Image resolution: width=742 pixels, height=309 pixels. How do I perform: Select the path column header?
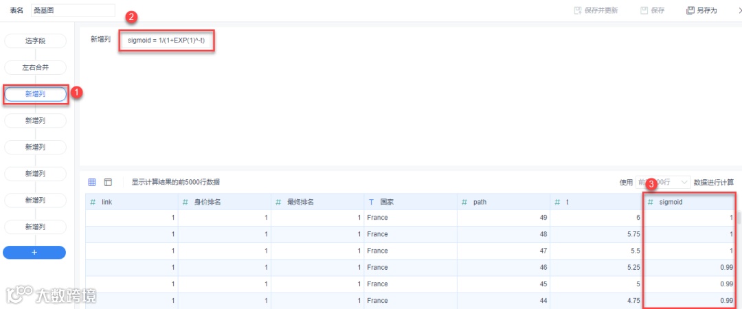tap(504, 202)
